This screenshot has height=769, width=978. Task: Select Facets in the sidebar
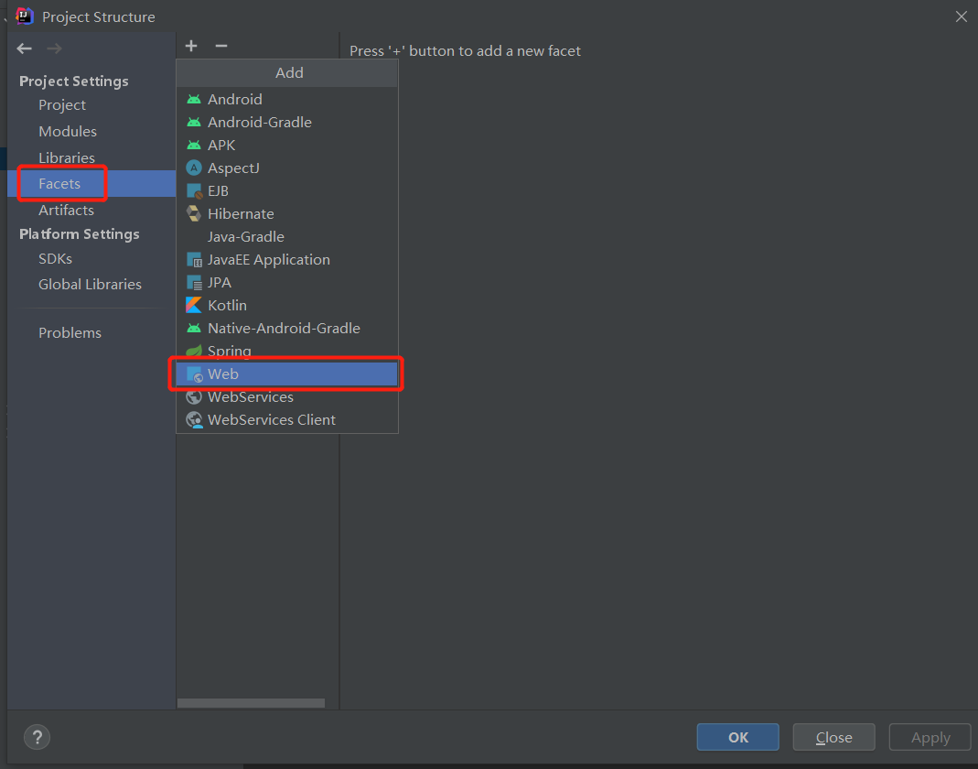(91, 183)
